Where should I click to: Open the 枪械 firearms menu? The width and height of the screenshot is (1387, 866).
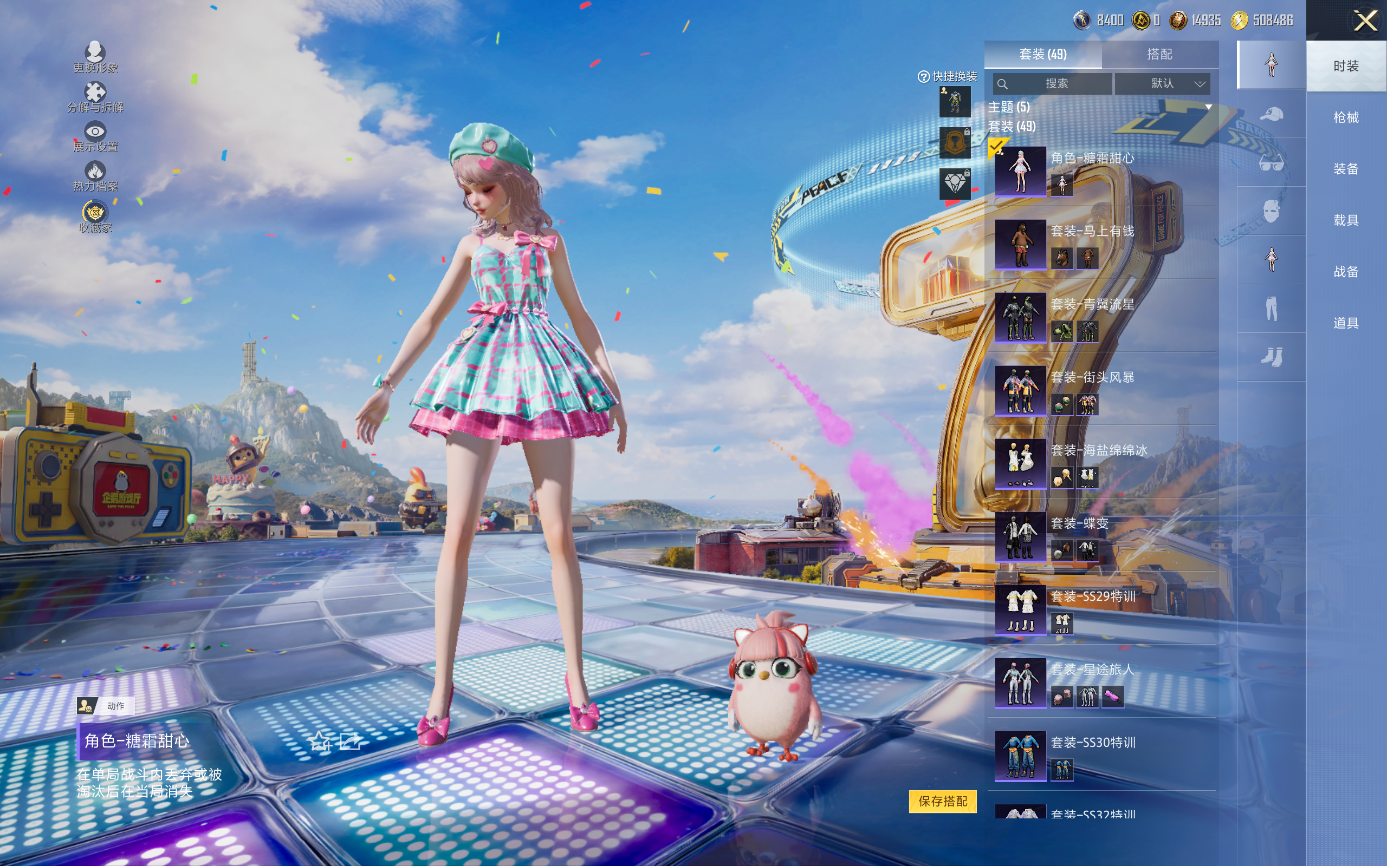click(1345, 117)
